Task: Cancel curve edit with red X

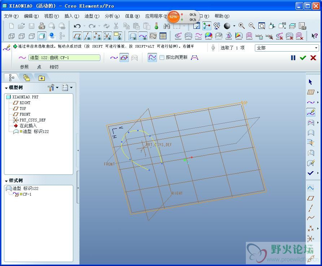Action: tap(313, 58)
